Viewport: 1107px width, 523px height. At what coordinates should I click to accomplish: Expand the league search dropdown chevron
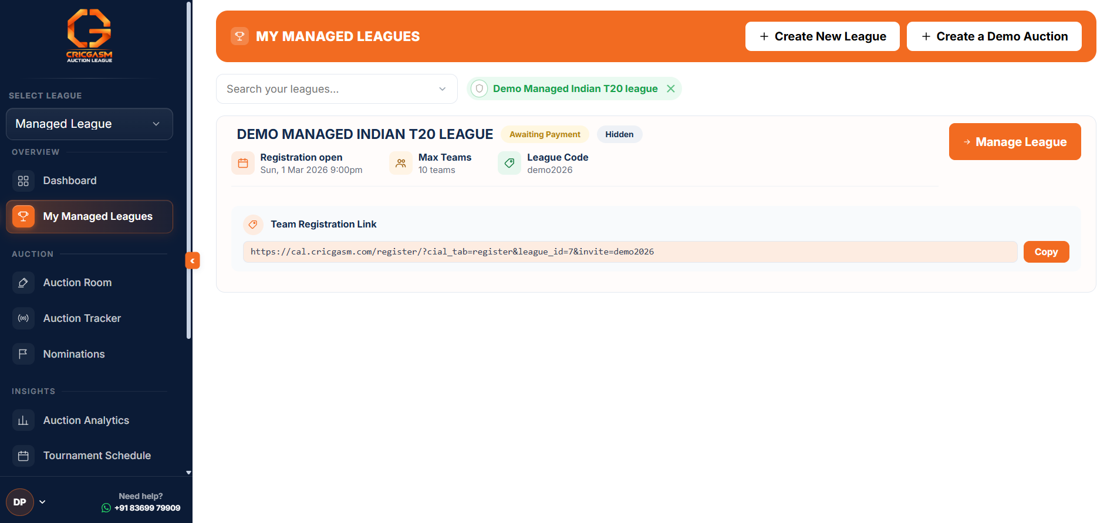(443, 89)
